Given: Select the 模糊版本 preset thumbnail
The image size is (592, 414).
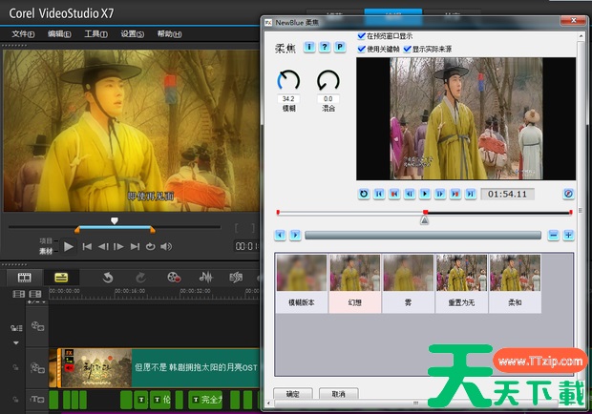Looking at the screenshot, I should point(302,283).
